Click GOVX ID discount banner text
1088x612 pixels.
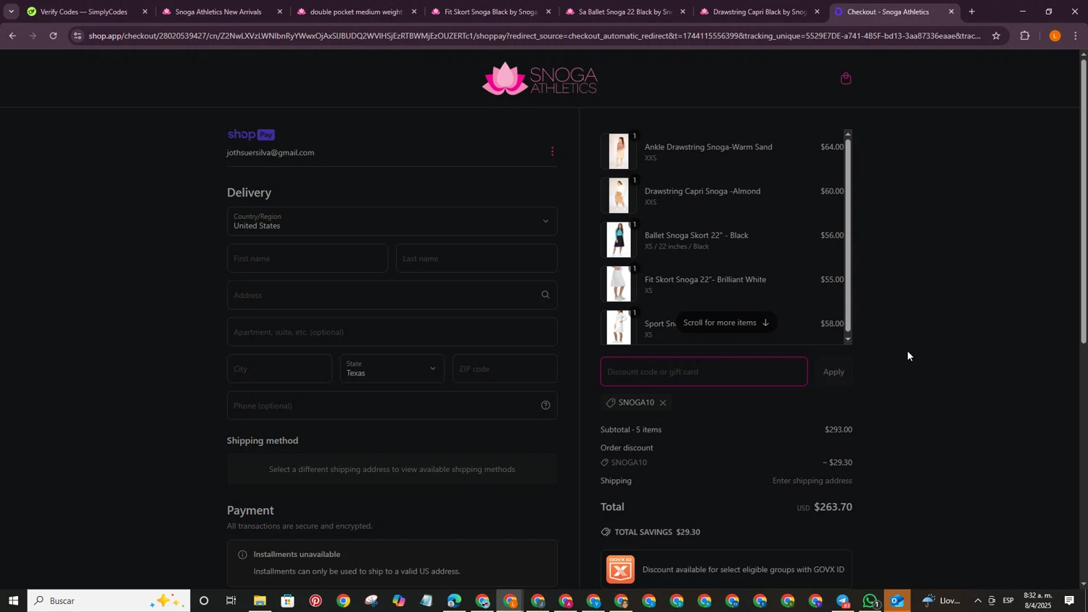tap(743, 570)
